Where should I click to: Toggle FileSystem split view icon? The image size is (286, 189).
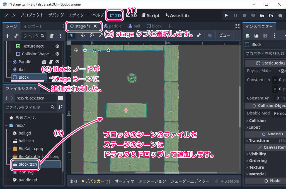60,98
